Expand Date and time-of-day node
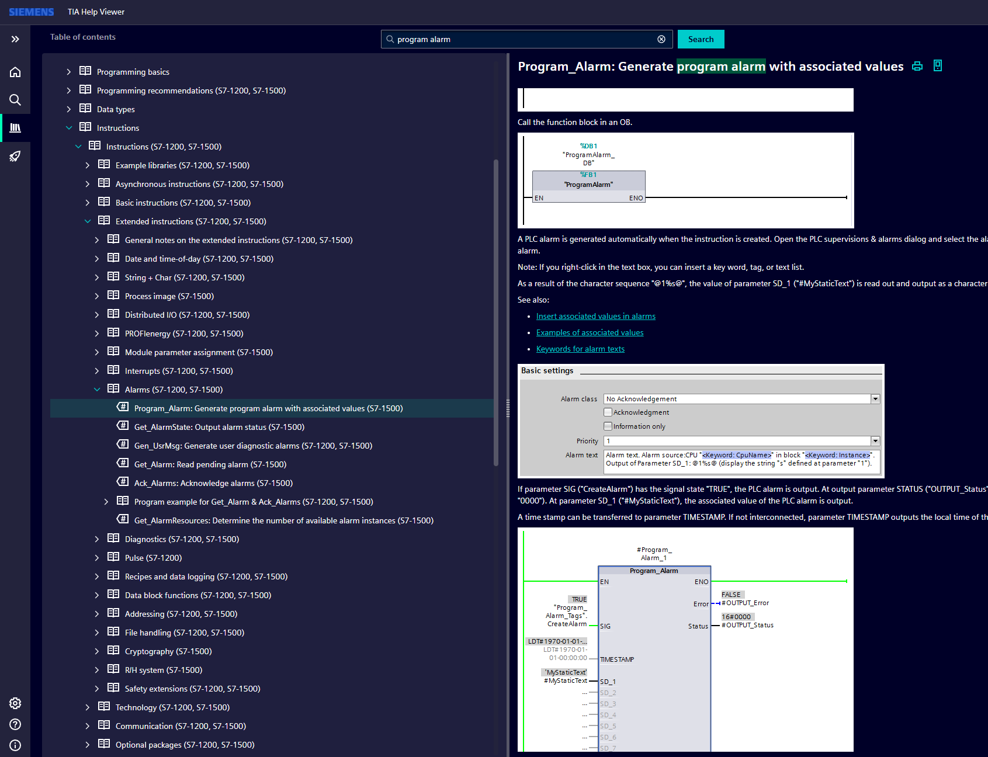This screenshot has width=988, height=757. pyautogui.click(x=97, y=259)
